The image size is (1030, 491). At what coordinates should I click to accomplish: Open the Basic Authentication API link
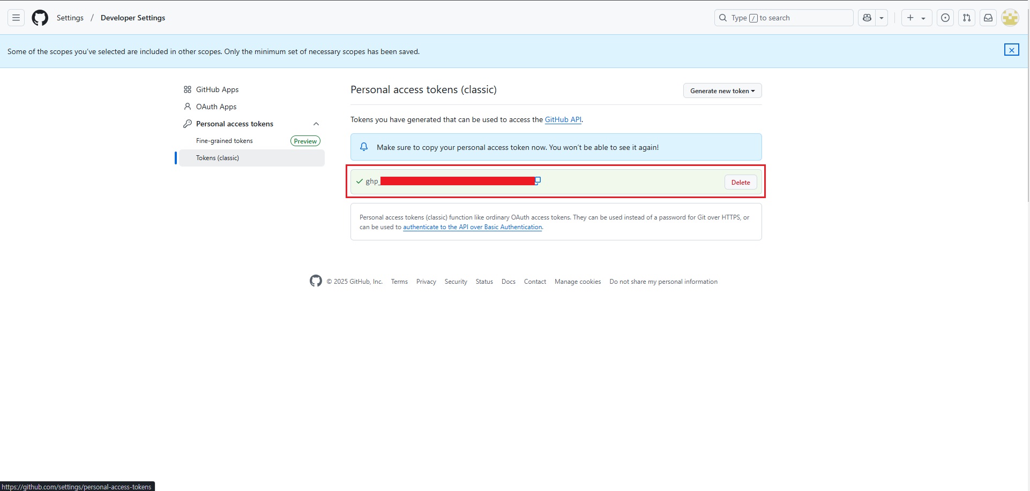coord(473,227)
